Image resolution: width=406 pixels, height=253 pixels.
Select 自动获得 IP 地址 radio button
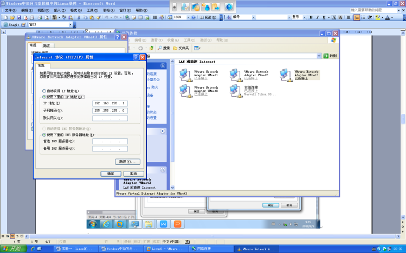coord(44,91)
